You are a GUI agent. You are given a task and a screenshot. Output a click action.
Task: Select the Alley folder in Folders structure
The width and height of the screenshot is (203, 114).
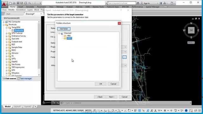tap(69, 35)
